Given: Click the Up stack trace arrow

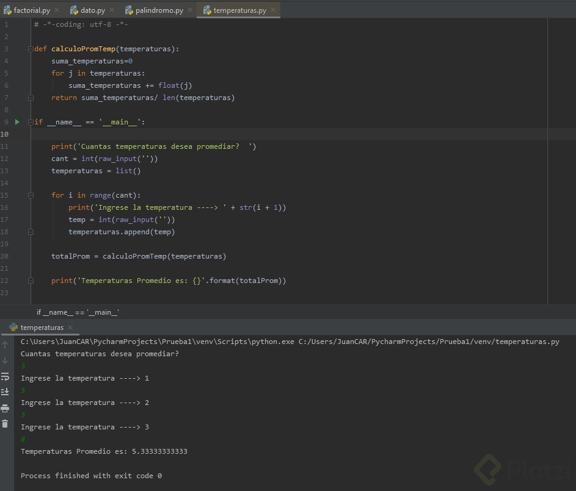Looking at the screenshot, I should [x=5, y=345].
